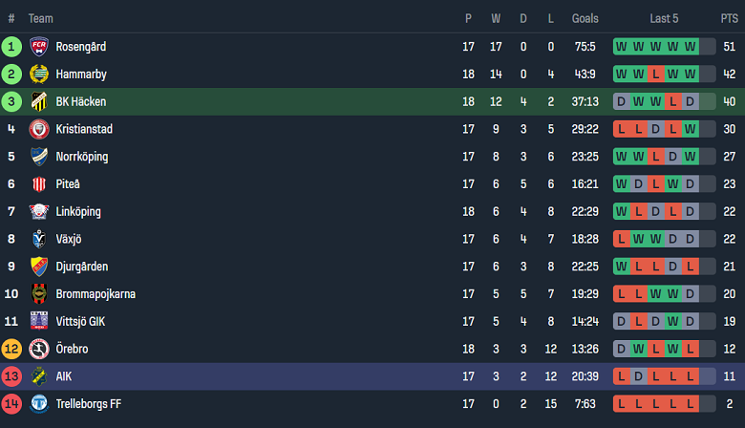Click the Brommapojkarna club badge
Viewport: 745px width, 428px height.
tap(39, 294)
